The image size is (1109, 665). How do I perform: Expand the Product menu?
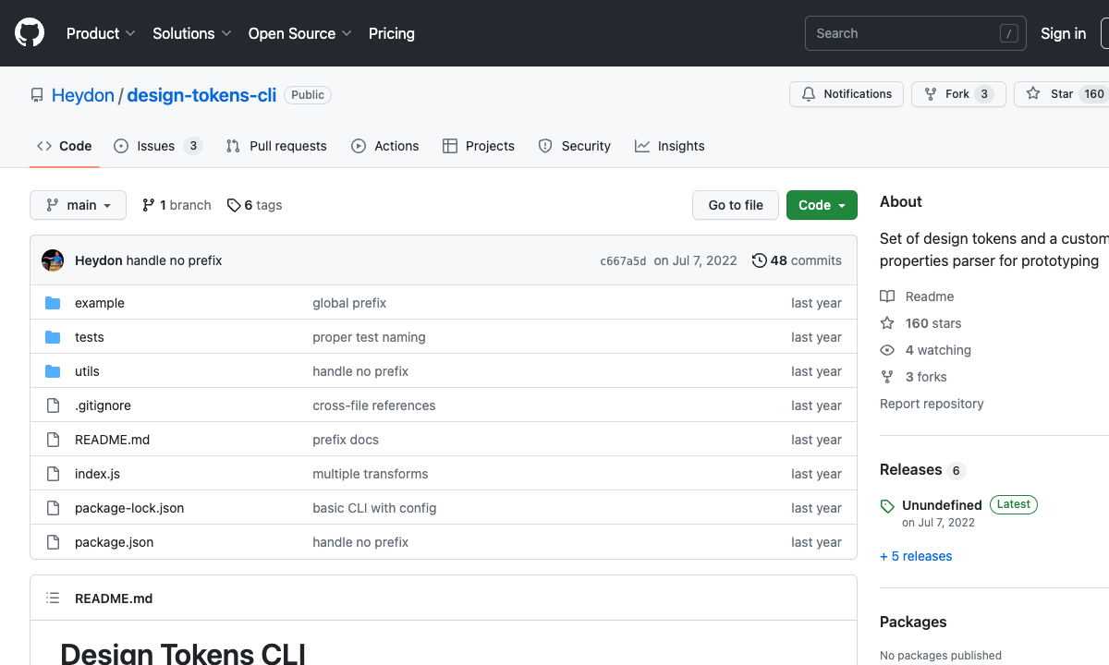click(x=101, y=33)
